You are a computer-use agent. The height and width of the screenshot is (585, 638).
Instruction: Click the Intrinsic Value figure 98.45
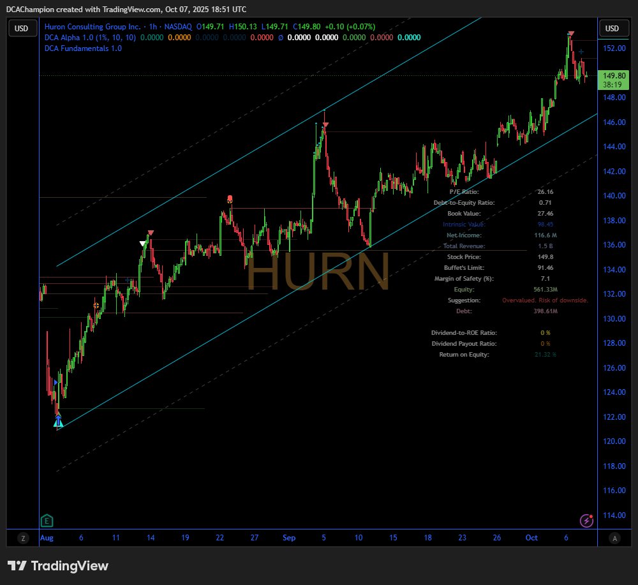(545, 224)
